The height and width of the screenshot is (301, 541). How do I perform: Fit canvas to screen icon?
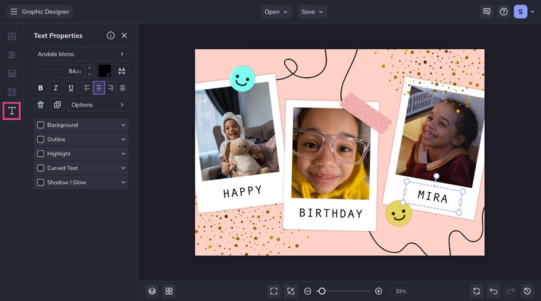[273, 291]
